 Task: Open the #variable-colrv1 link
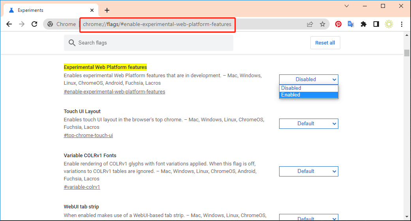pyautogui.click(x=82, y=187)
